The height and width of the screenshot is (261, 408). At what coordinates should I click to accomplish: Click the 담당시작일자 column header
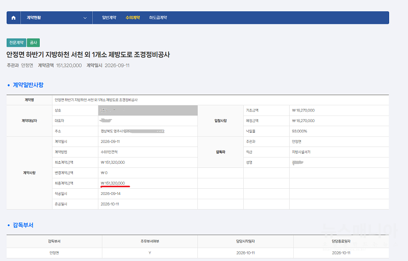point(245,241)
